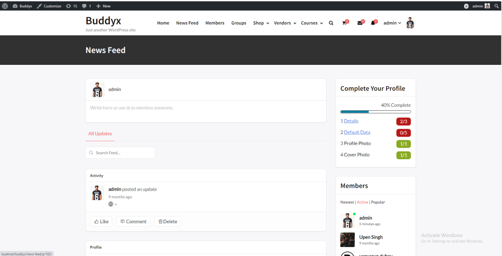Screen dimensions: 502x256
Task: Open the Members nav item
Action: (x=215, y=23)
